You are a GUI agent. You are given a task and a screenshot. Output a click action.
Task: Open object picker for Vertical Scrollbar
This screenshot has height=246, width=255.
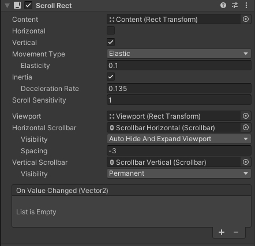(x=246, y=162)
